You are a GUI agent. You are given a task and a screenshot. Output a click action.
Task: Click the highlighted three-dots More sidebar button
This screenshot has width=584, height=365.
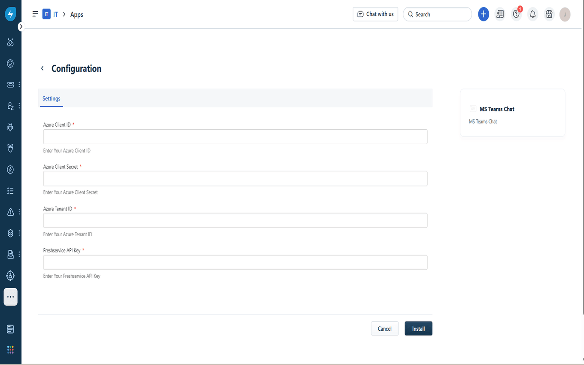point(11,297)
